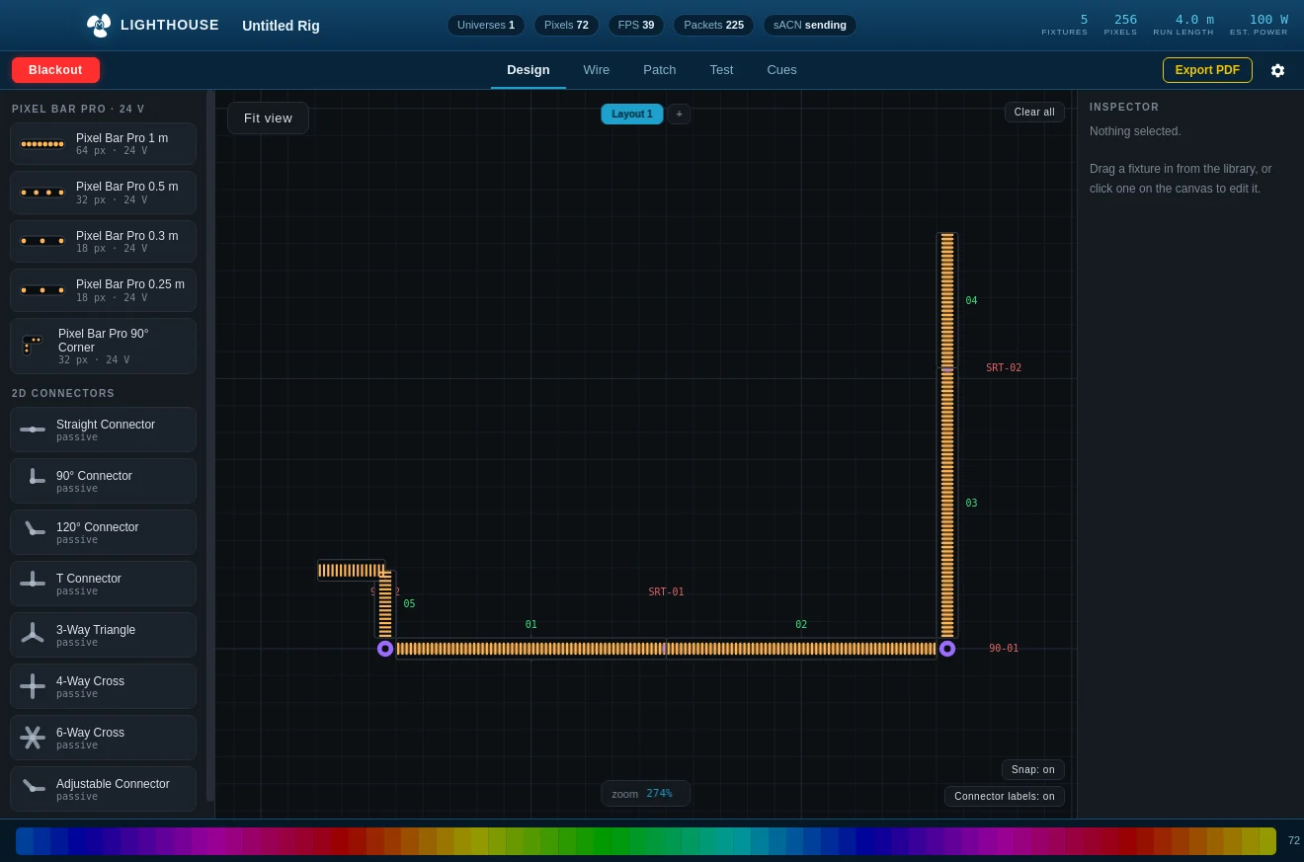1304x862 pixels.
Task: Clear all fixtures from canvas
Action: [x=1034, y=113]
